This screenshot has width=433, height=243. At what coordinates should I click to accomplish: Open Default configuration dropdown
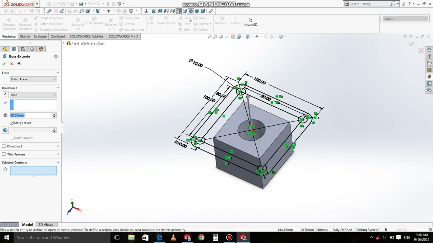tap(405, 19)
